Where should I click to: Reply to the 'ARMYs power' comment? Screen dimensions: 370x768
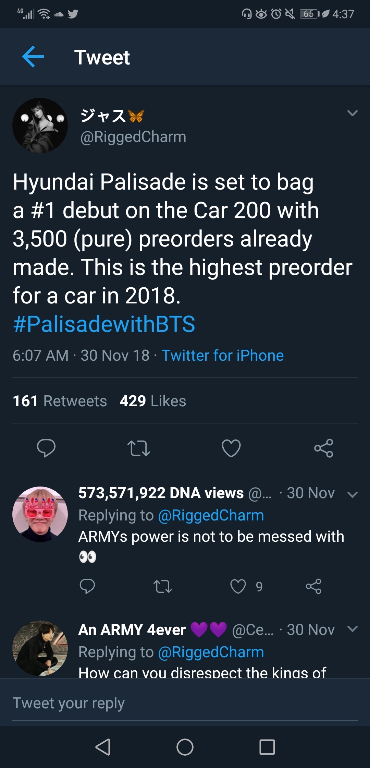coord(87,586)
